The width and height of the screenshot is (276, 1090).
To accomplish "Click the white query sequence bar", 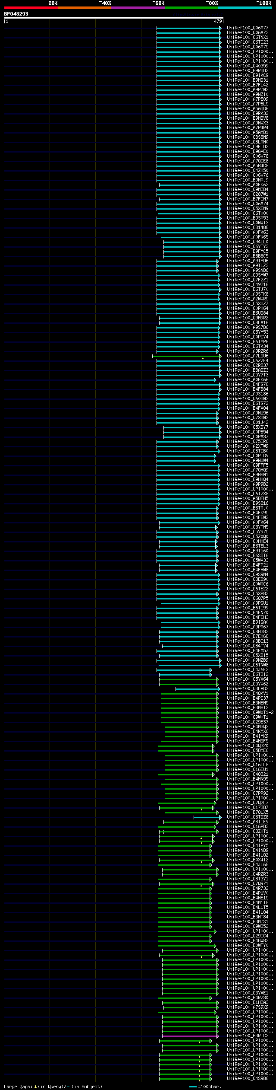I will pyautogui.click(x=113, y=18).
